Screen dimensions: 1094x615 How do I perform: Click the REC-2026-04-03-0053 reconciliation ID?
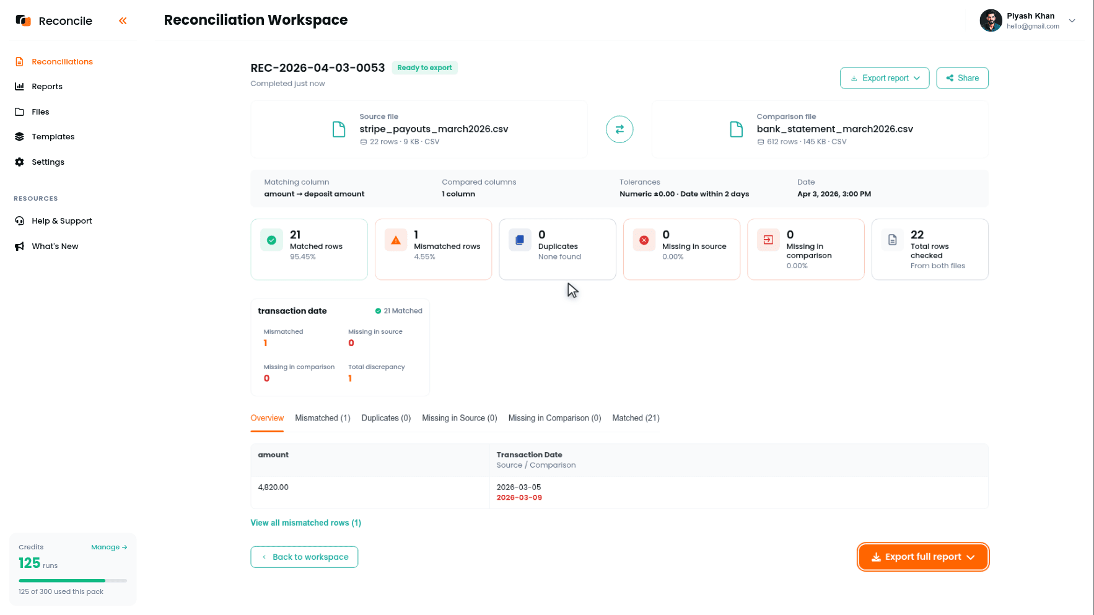pyautogui.click(x=318, y=68)
